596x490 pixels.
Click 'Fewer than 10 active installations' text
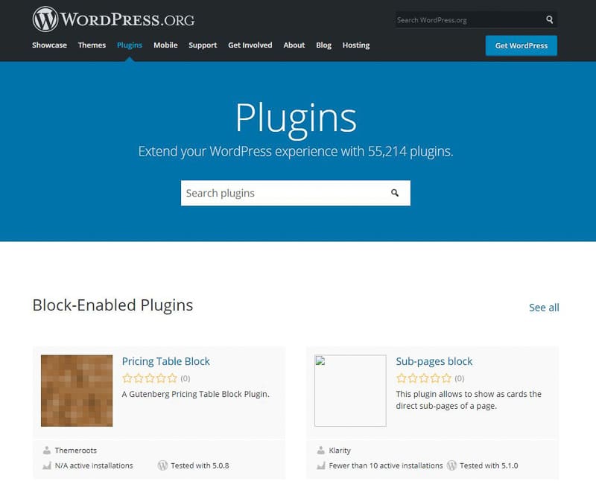point(386,465)
